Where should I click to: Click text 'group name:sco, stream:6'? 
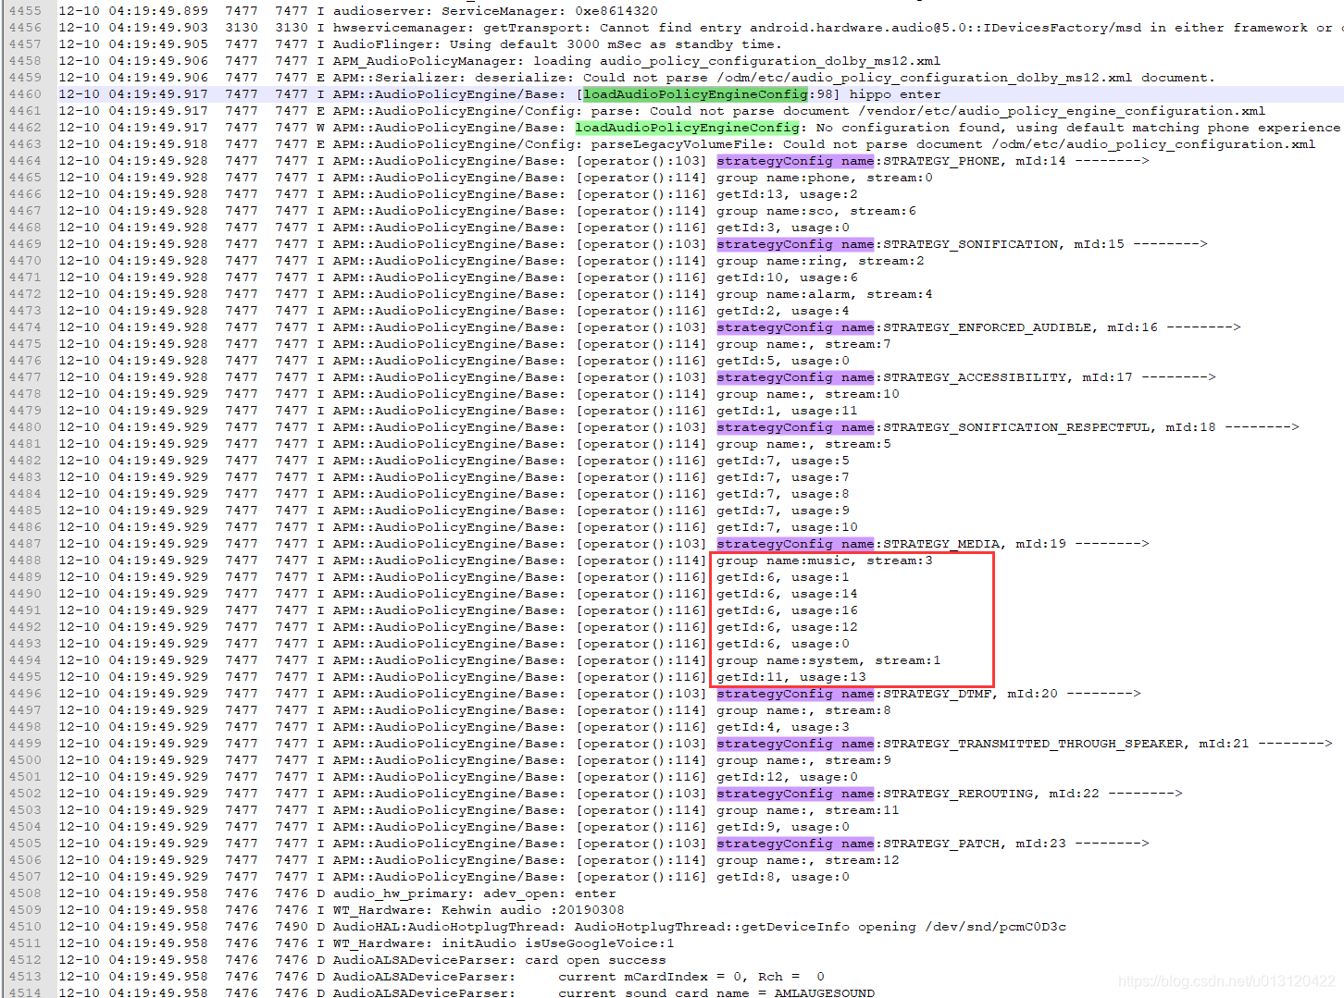pos(816,211)
